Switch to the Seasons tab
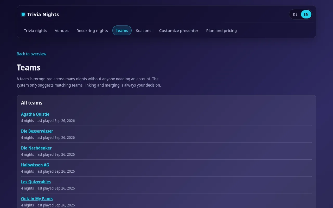Viewport: 333px width, 208px height. point(144,30)
